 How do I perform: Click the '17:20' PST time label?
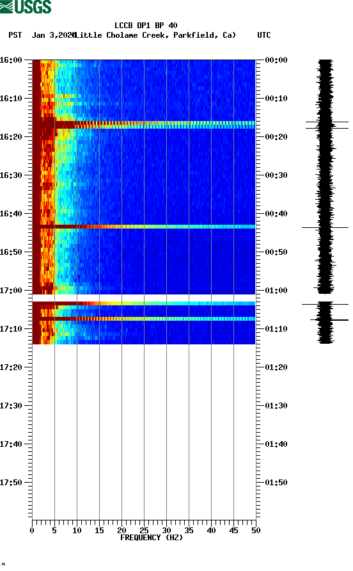click(11, 367)
